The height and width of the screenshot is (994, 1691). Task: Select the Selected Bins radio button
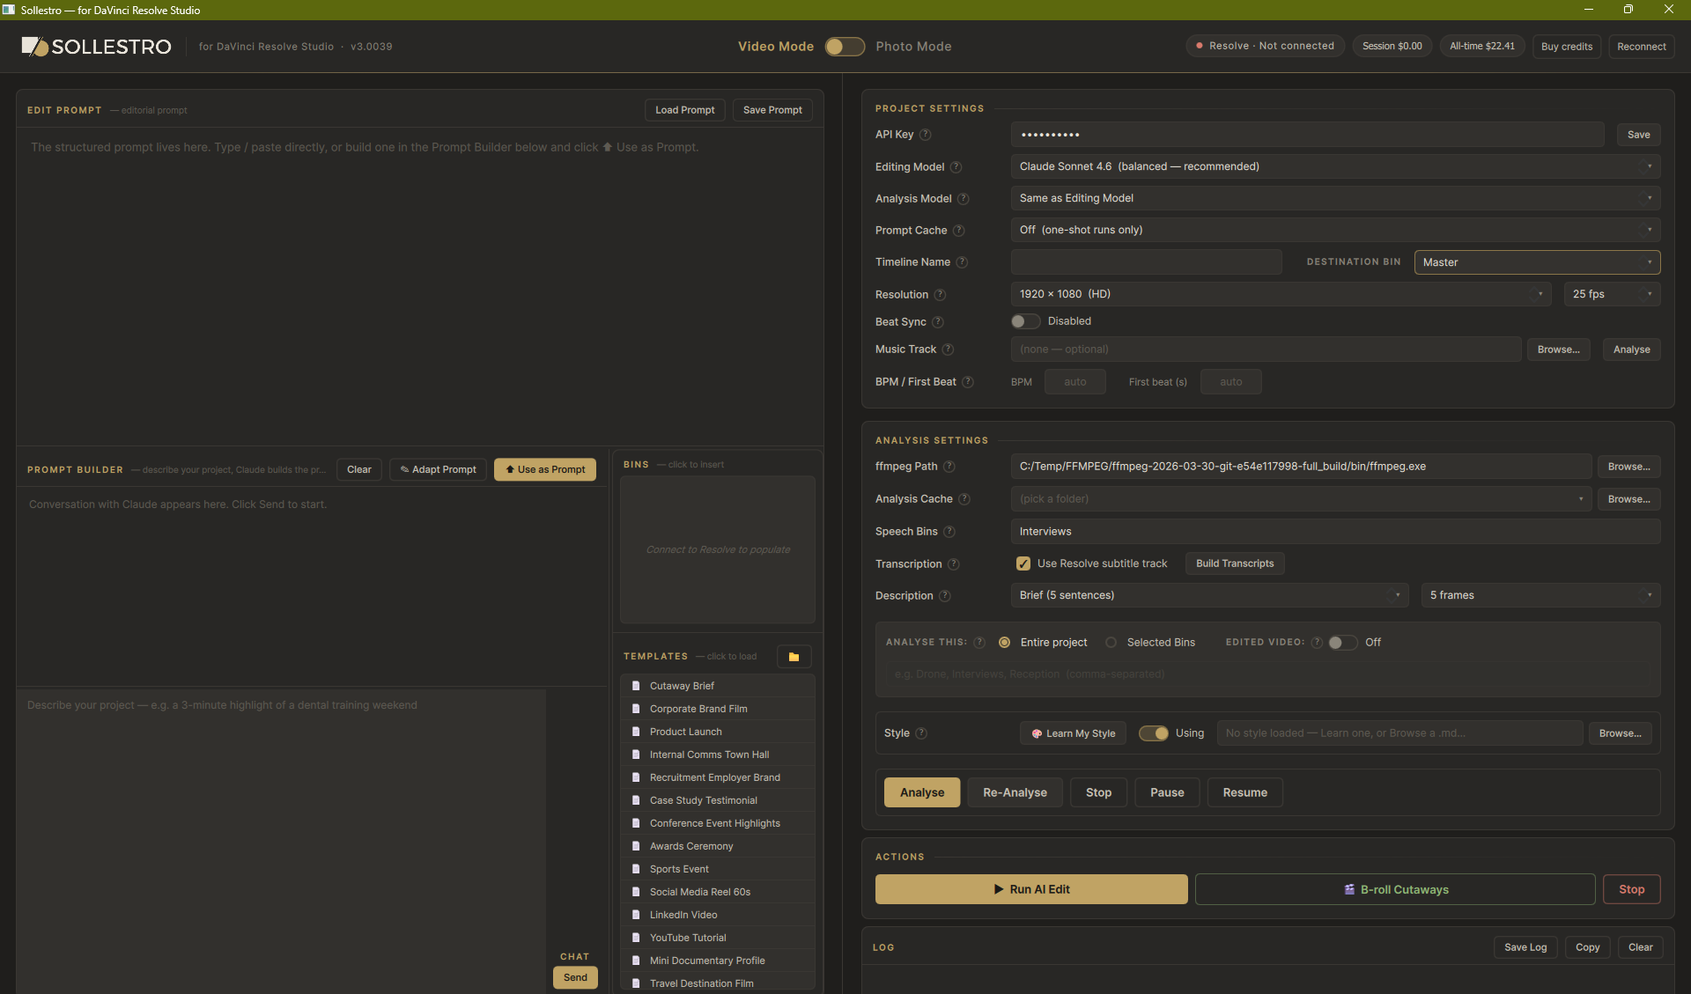click(x=1111, y=643)
